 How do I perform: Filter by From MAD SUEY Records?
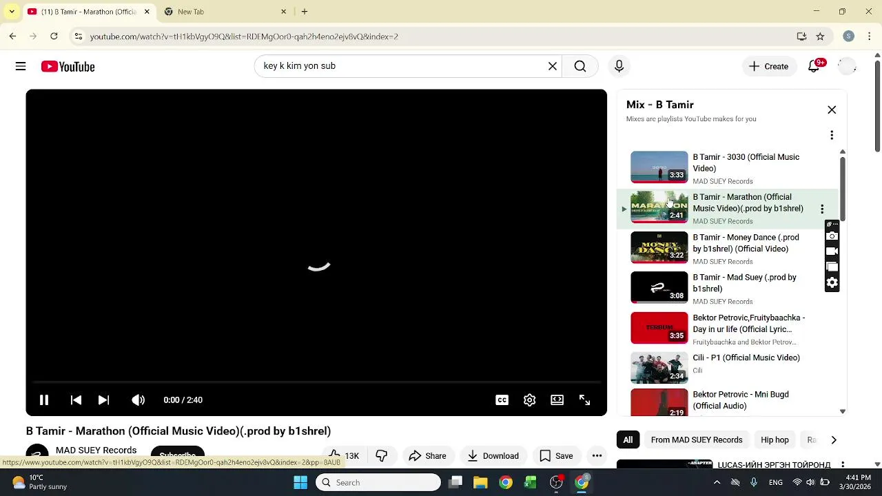[697, 440]
